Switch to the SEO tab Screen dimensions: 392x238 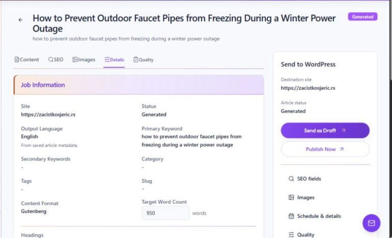[56, 60]
